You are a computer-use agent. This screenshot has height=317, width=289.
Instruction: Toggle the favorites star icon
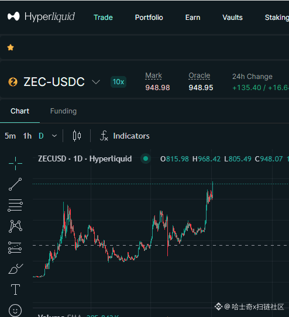[11, 48]
